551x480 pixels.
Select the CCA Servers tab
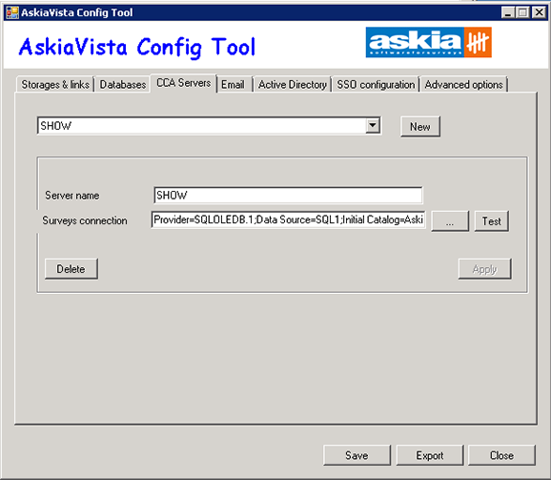183,83
